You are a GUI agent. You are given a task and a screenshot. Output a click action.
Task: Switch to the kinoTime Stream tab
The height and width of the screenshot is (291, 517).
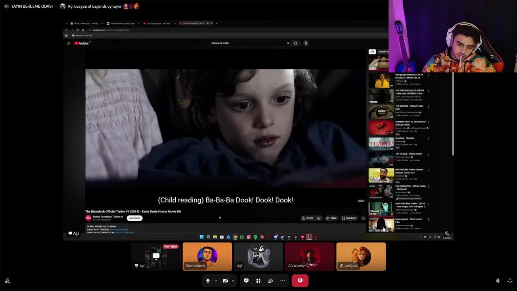(123, 23)
